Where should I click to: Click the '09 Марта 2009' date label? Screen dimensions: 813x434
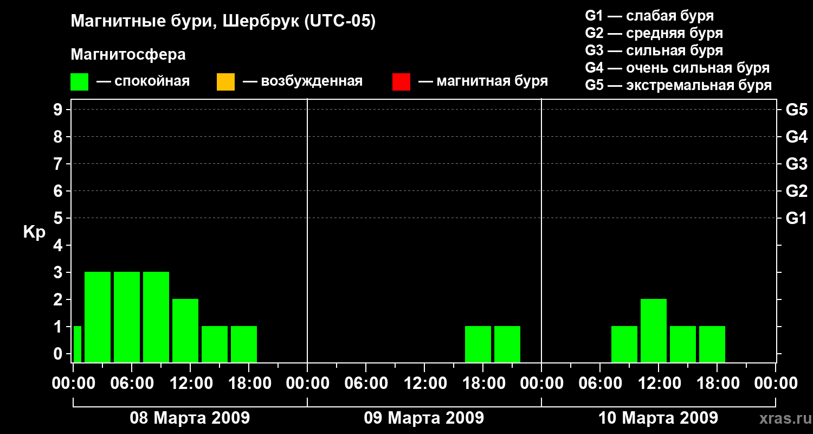(424, 418)
